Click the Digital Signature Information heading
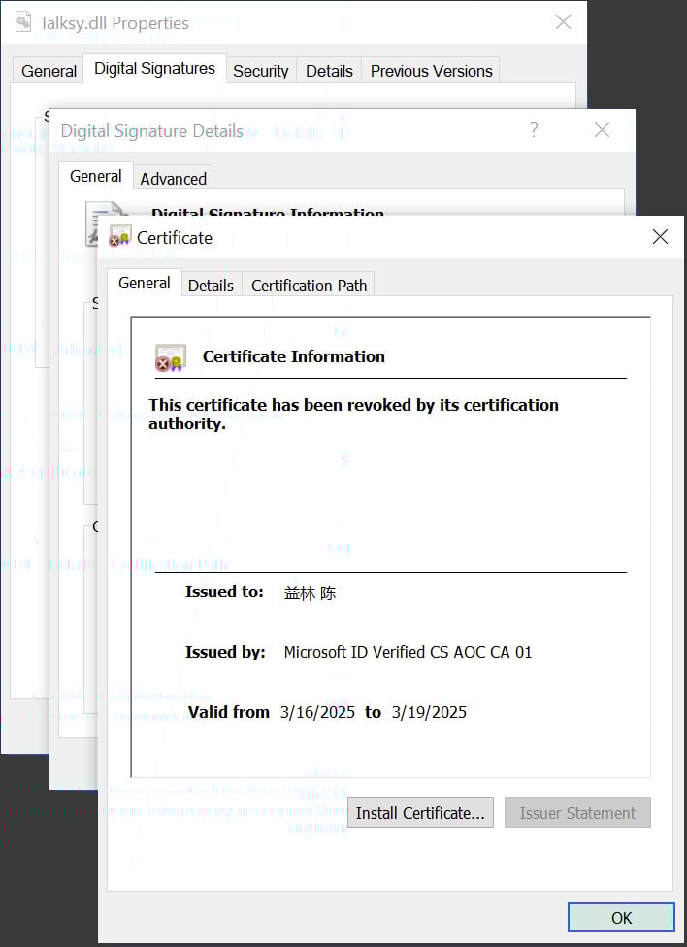This screenshot has width=687, height=947. coord(268,212)
